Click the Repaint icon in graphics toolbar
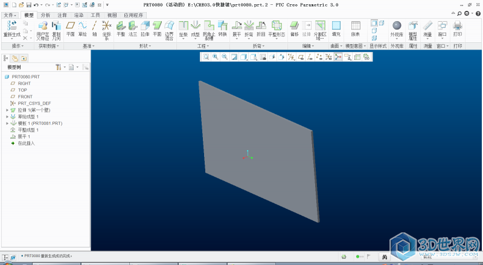 pyautogui.click(x=234, y=57)
